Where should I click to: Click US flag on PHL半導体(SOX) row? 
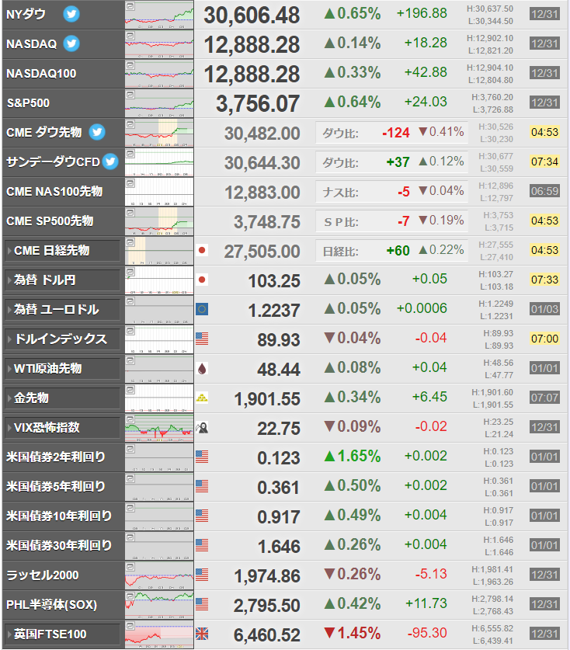pyautogui.click(x=202, y=604)
